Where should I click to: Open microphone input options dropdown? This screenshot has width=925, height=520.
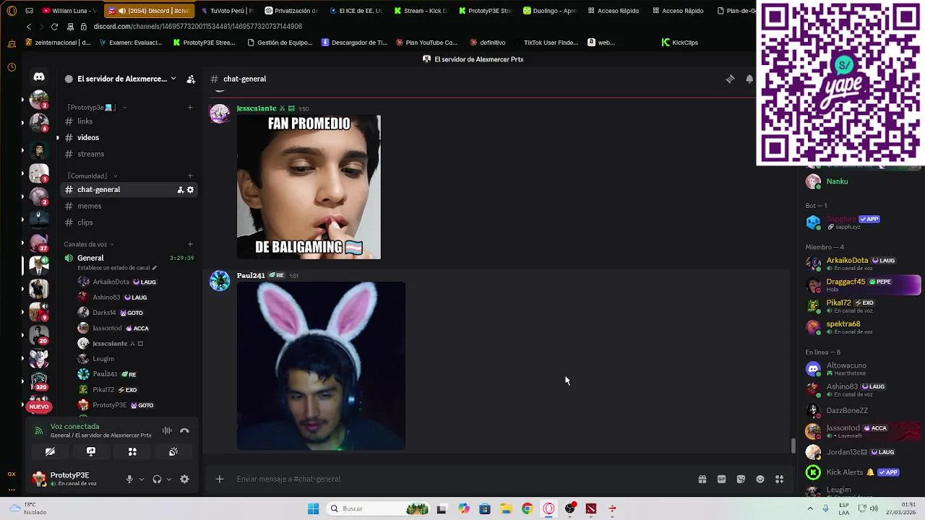[x=141, y=479]
